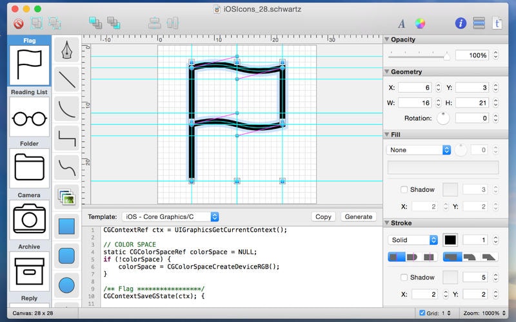
Task: Click the file icon next to iOSIcons_28.schwartz
Action: point(217,9)
